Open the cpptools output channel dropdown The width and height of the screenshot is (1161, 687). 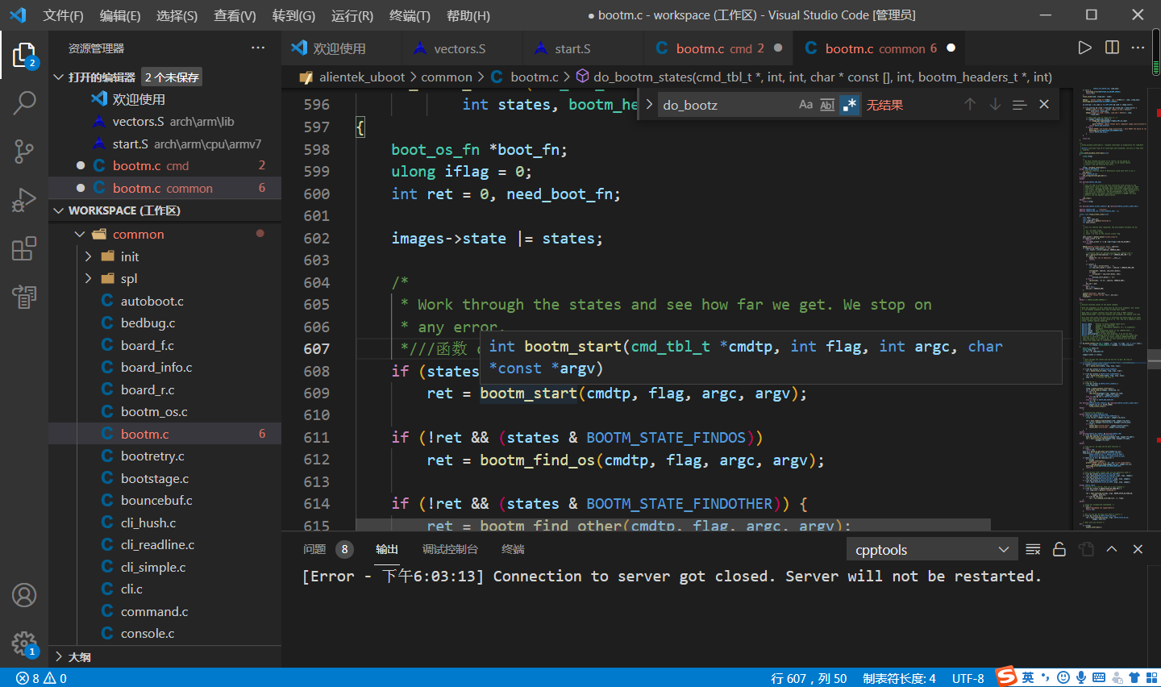pyautogui.click(x=932, y=549)
